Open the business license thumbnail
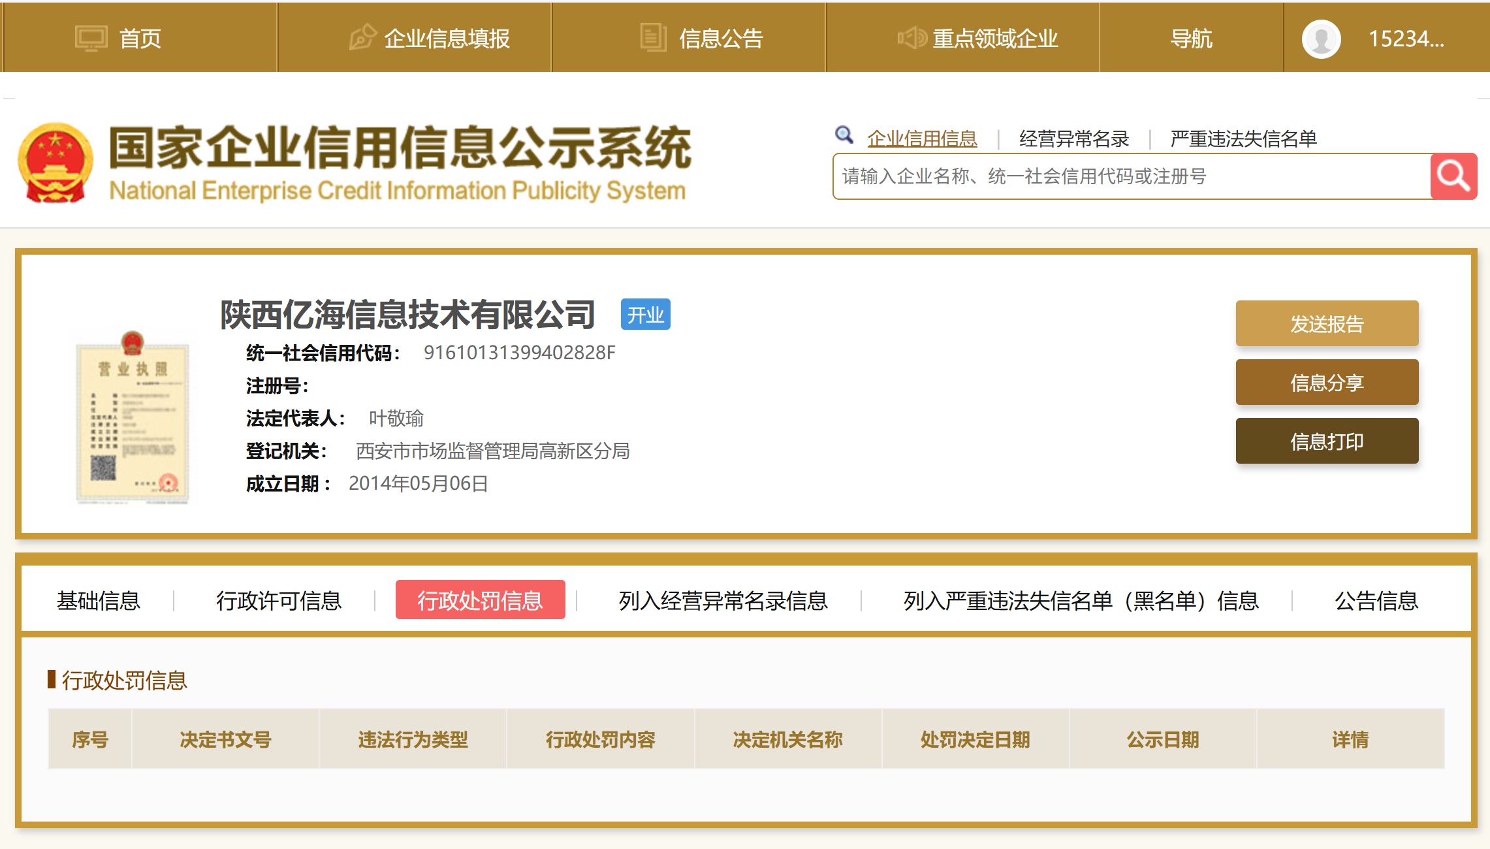The height and width of the screenshot is (849, 1490). click(133, 418)
